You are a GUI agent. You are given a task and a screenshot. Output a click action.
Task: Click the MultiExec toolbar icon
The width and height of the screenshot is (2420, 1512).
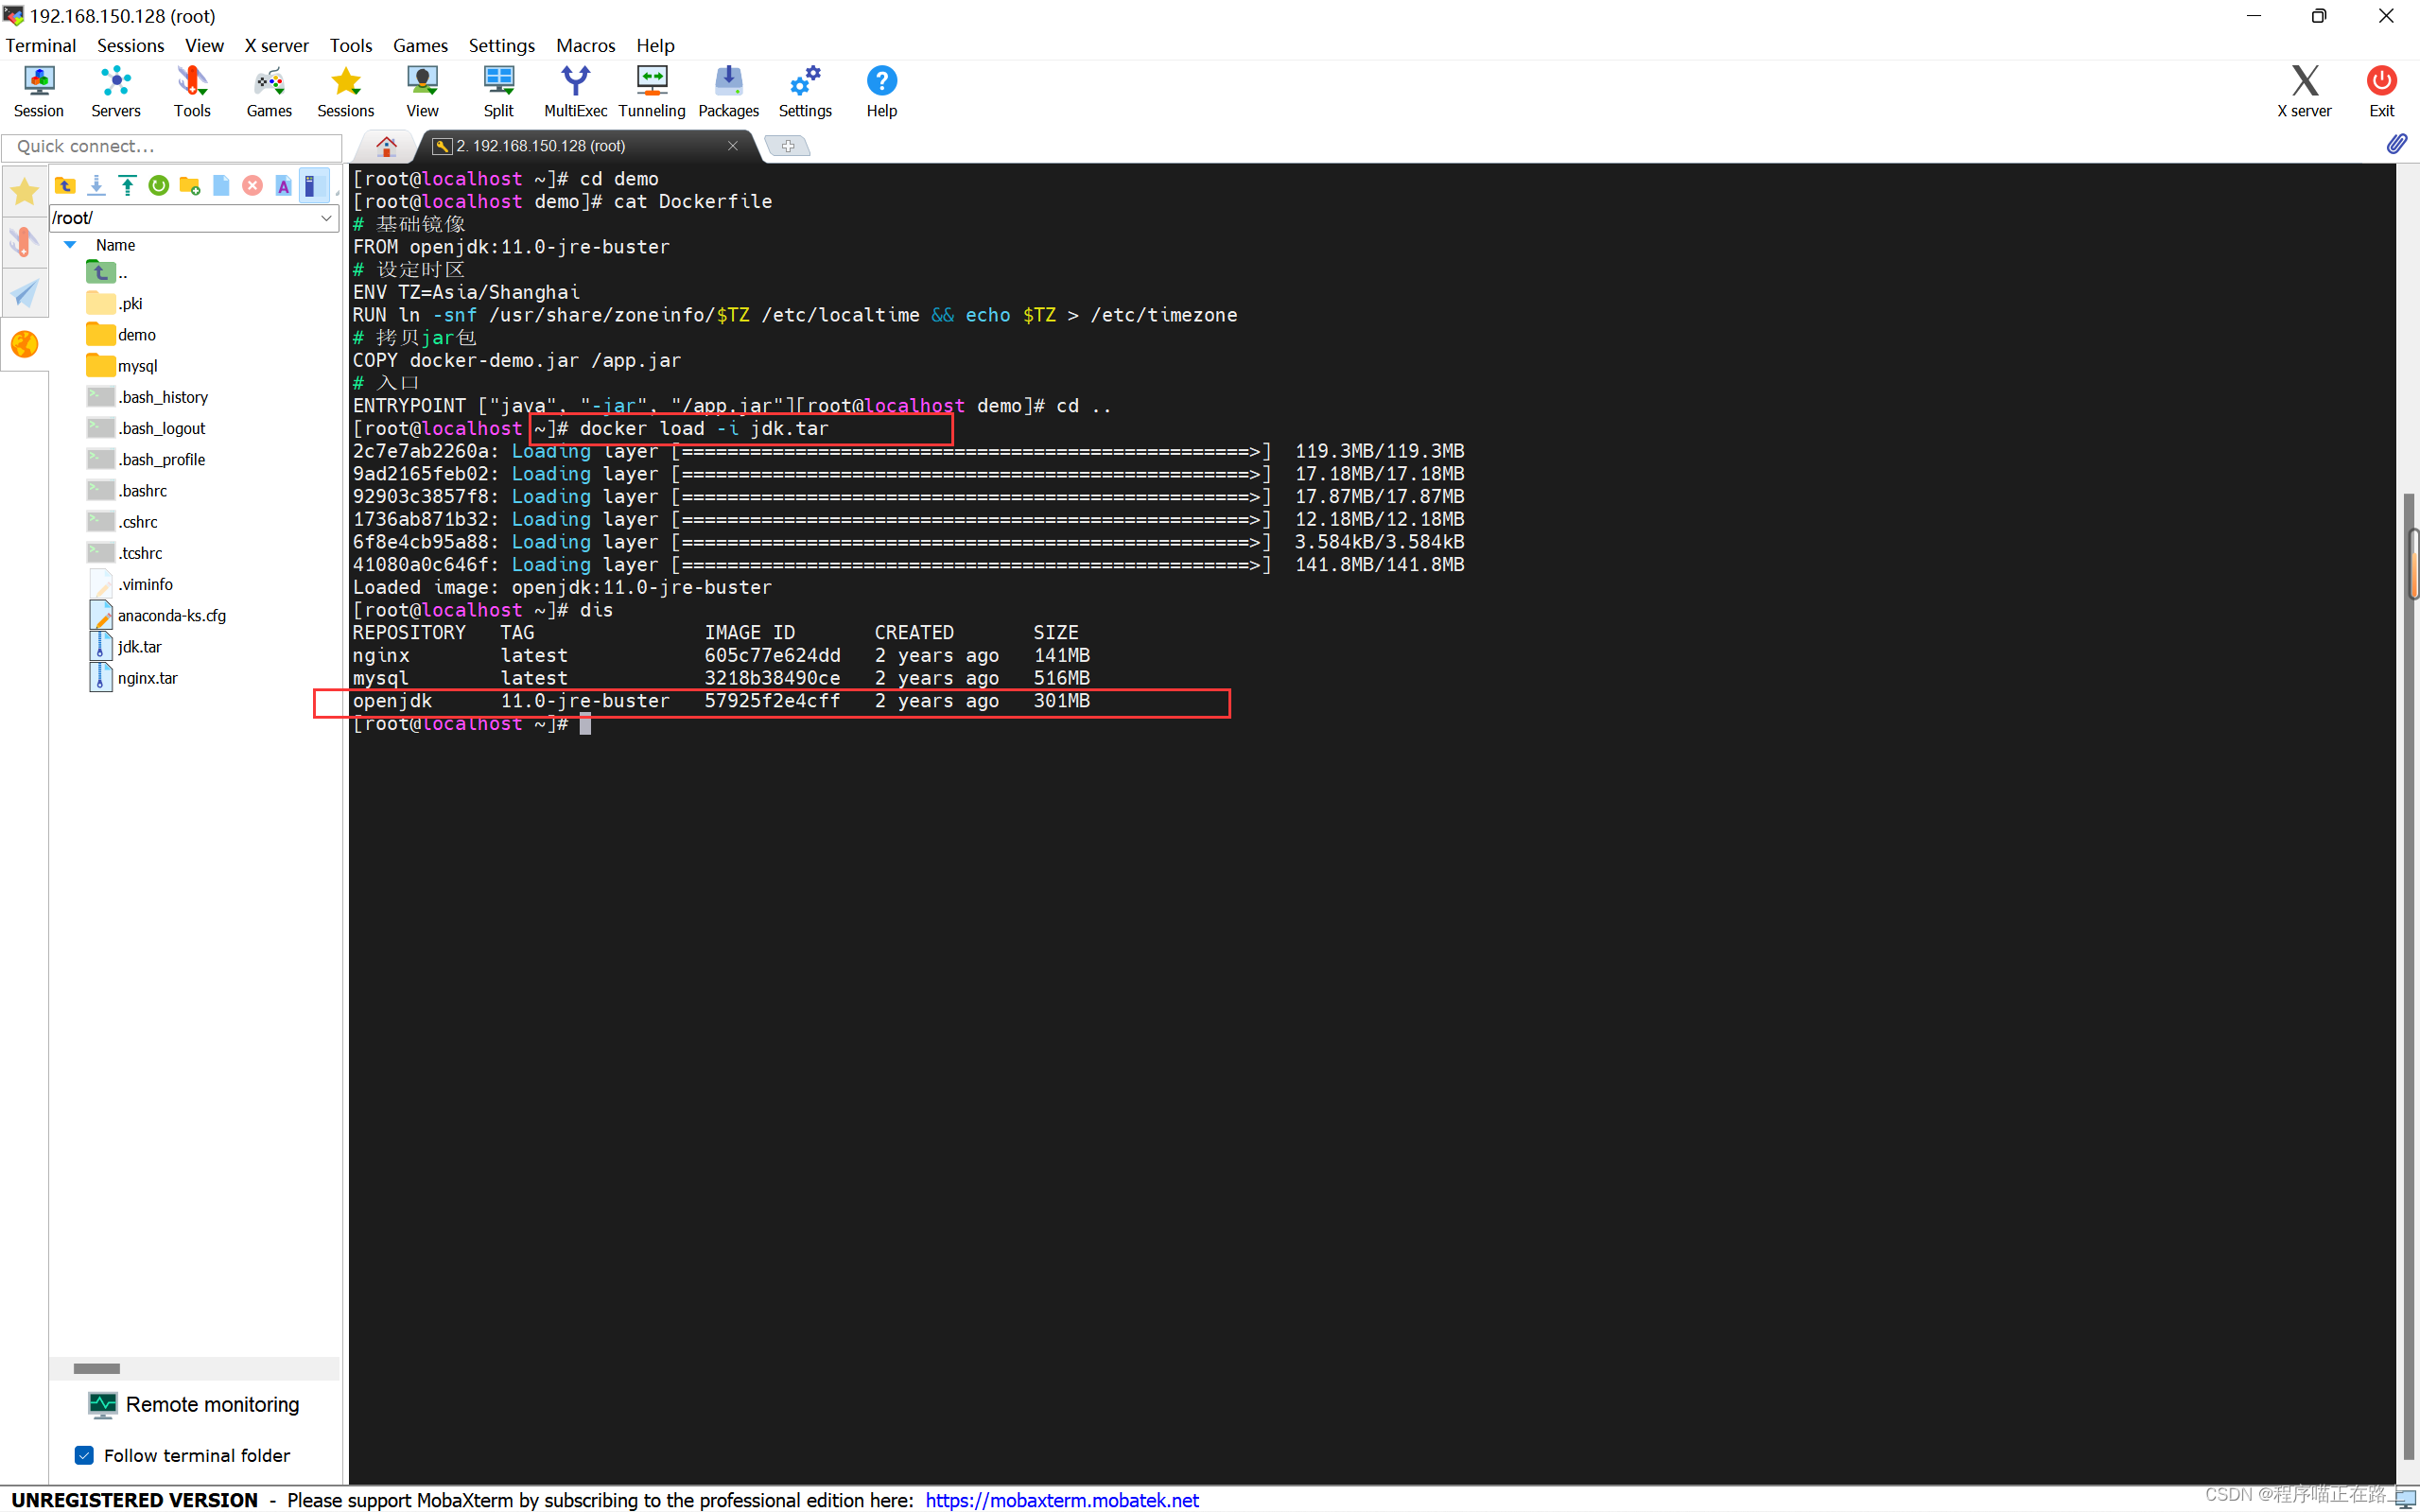tap(575, 91)
